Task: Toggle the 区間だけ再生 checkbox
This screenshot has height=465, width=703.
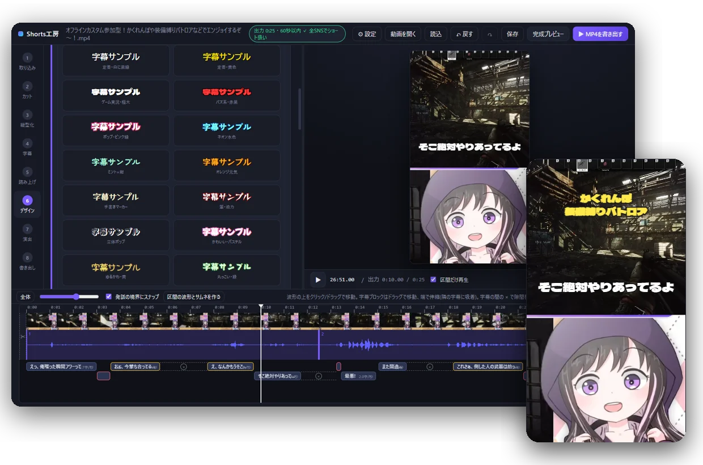Action: coord(433,280)
